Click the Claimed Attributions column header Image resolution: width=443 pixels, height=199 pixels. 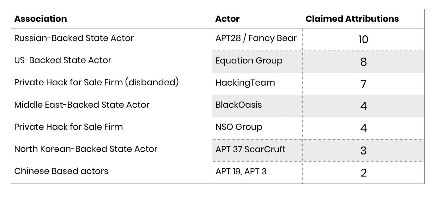(352, 19)
